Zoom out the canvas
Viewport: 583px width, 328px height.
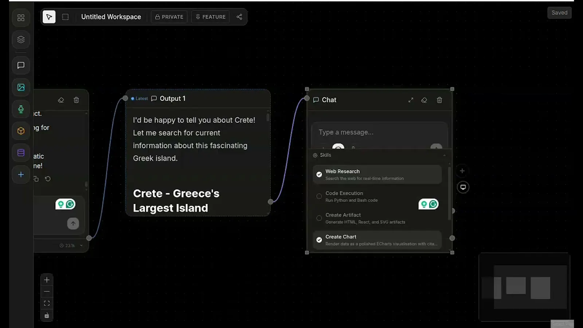(47, 292)
